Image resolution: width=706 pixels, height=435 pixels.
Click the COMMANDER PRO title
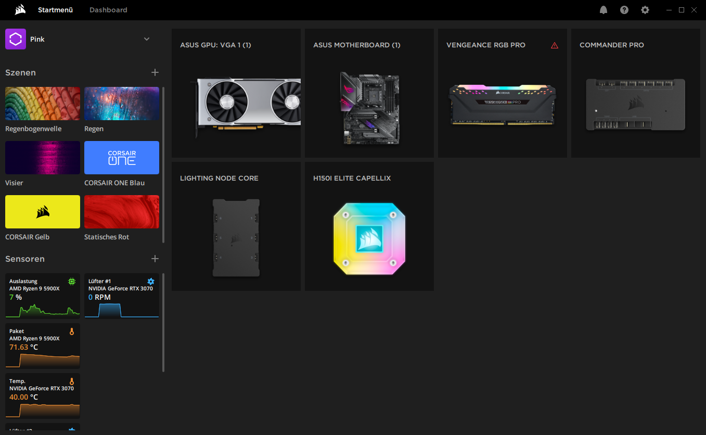tap(612, 45)
